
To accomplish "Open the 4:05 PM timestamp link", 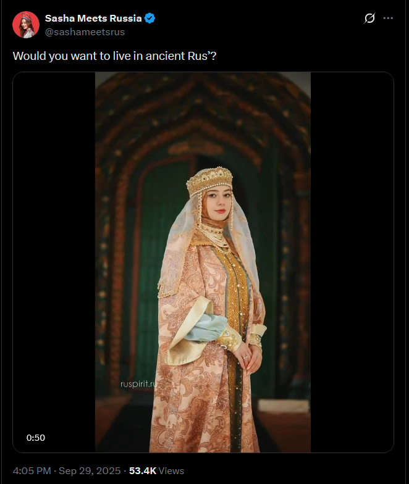I will 32,470.
